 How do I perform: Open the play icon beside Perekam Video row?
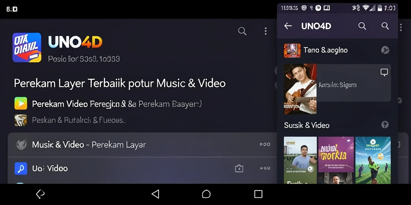(21, 103)
